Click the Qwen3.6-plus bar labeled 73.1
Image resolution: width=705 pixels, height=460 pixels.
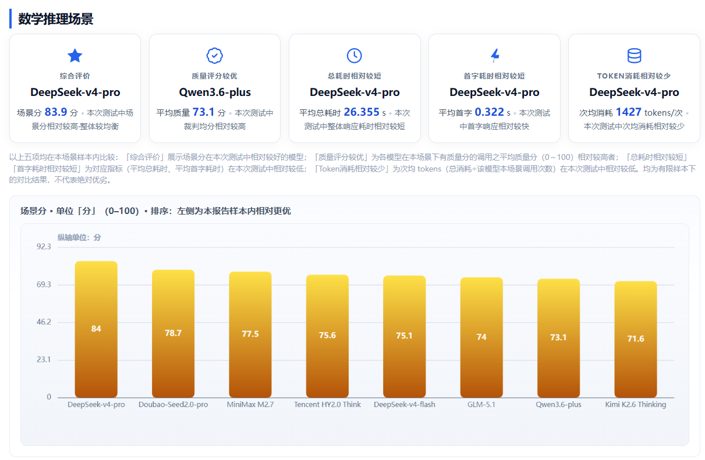coord(558,338)
